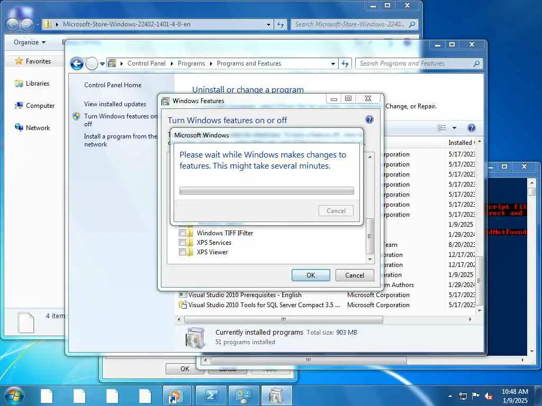This screenshot has height=406, width=542.
Task: Click the taskbar clock showing 10:48 AM
Action: pyautogui.click(x=514, y=396)
